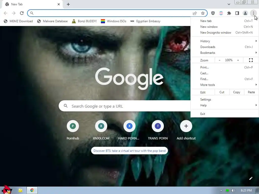Open the striped flag extension icon
259x194 pixels.
(x=221, y=13)
